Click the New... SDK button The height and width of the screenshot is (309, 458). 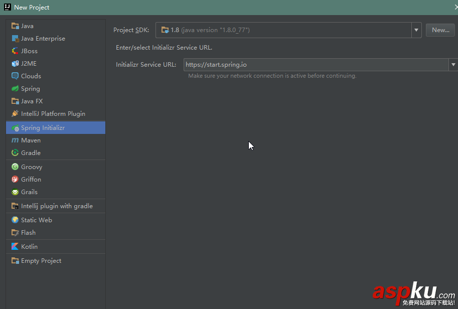pos(440,30)
